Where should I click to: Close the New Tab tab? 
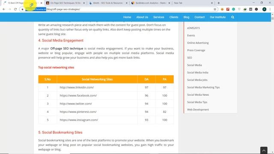point(212,3)
